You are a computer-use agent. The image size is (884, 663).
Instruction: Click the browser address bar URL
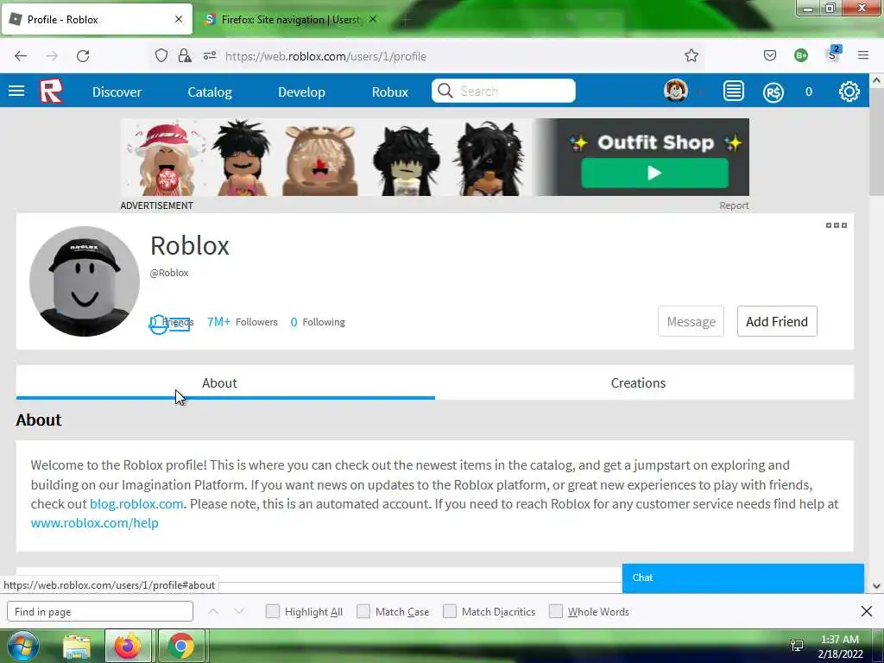325,56
